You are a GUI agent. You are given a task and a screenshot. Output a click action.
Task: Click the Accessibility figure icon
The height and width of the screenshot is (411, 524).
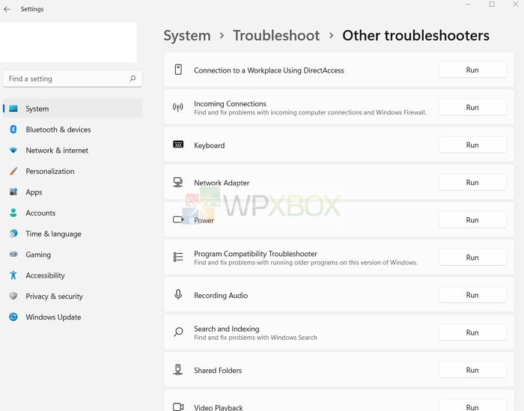click(x=13, y=275)
